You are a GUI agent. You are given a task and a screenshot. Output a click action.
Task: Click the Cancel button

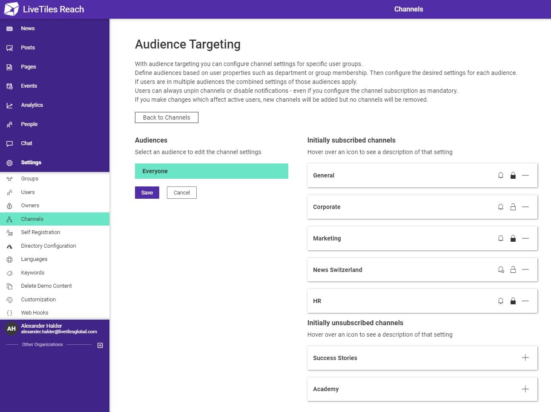coord(182,193)
